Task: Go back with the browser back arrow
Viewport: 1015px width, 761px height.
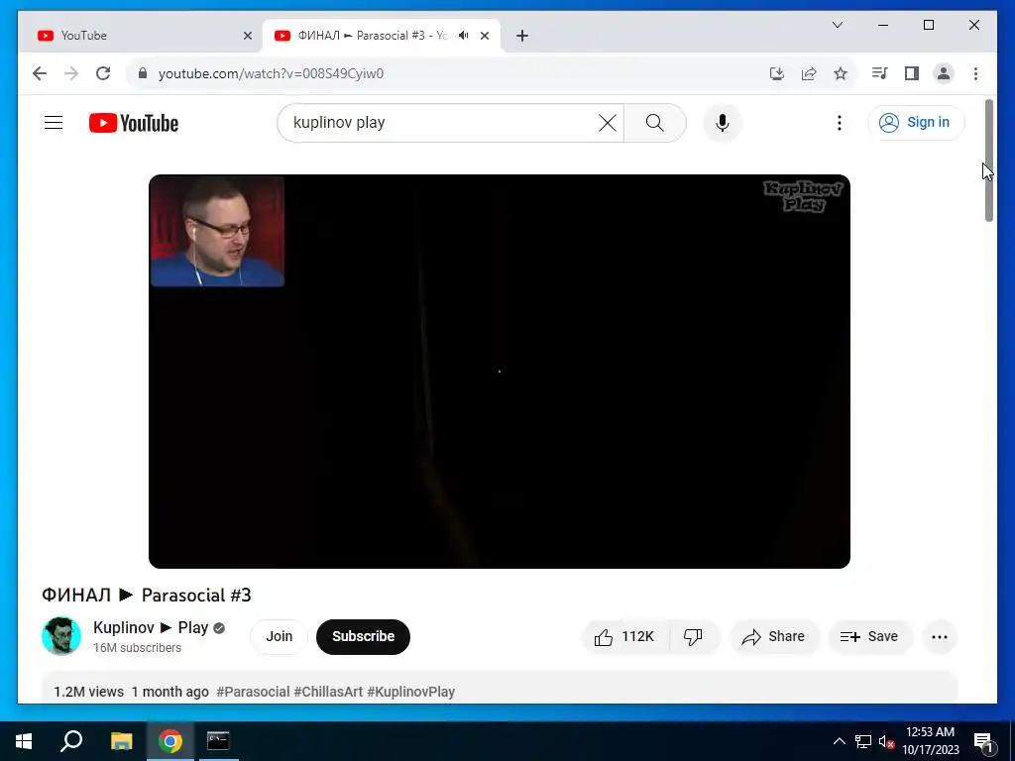Action: [x=40, y=73]
